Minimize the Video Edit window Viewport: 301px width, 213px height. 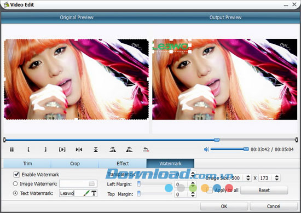(x=286, y=5)
